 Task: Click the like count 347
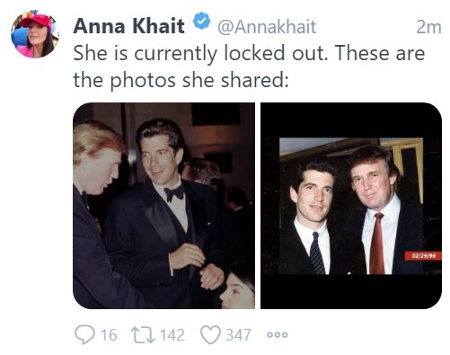(x=238, y=334)
